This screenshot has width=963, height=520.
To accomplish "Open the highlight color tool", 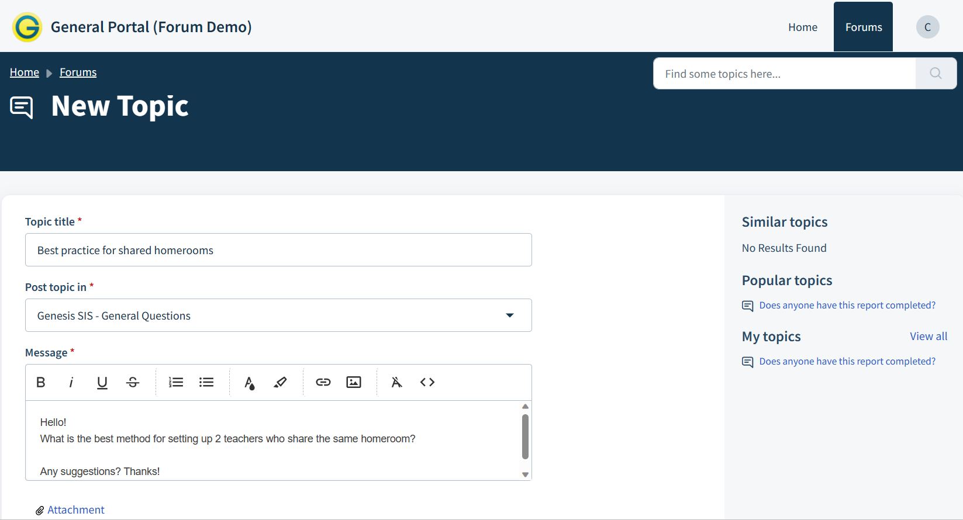I will coord(280,382).
